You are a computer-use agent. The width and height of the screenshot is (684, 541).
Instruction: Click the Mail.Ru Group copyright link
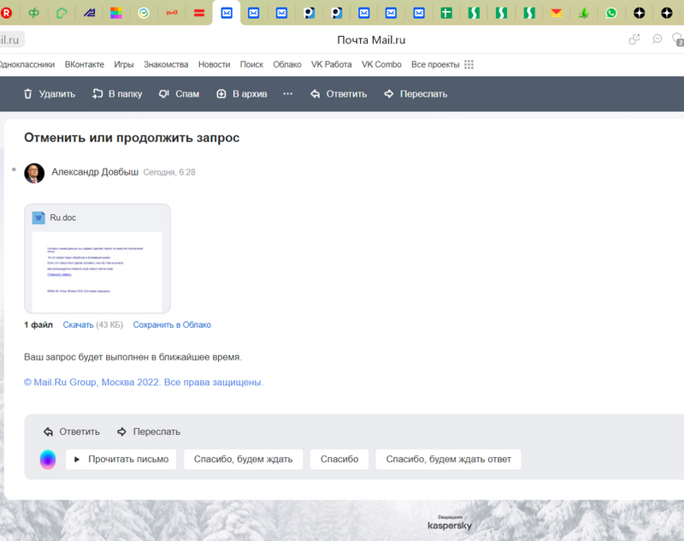144,382
